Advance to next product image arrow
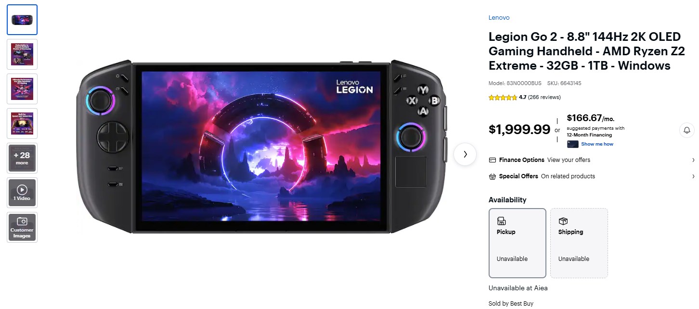Image resolution: width=699 pixels, height=309 pixels. point(465,154)
